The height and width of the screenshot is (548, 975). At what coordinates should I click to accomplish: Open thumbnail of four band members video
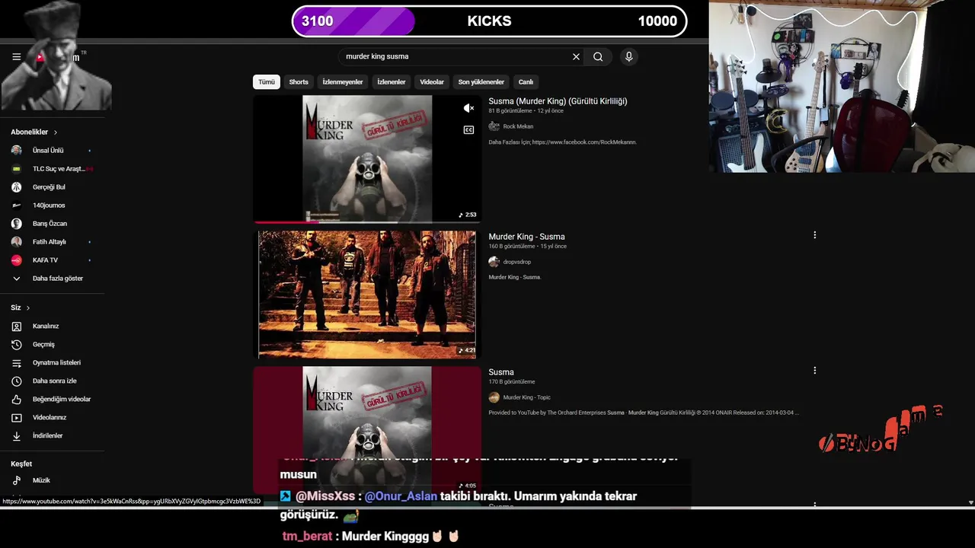pos(367,294)
